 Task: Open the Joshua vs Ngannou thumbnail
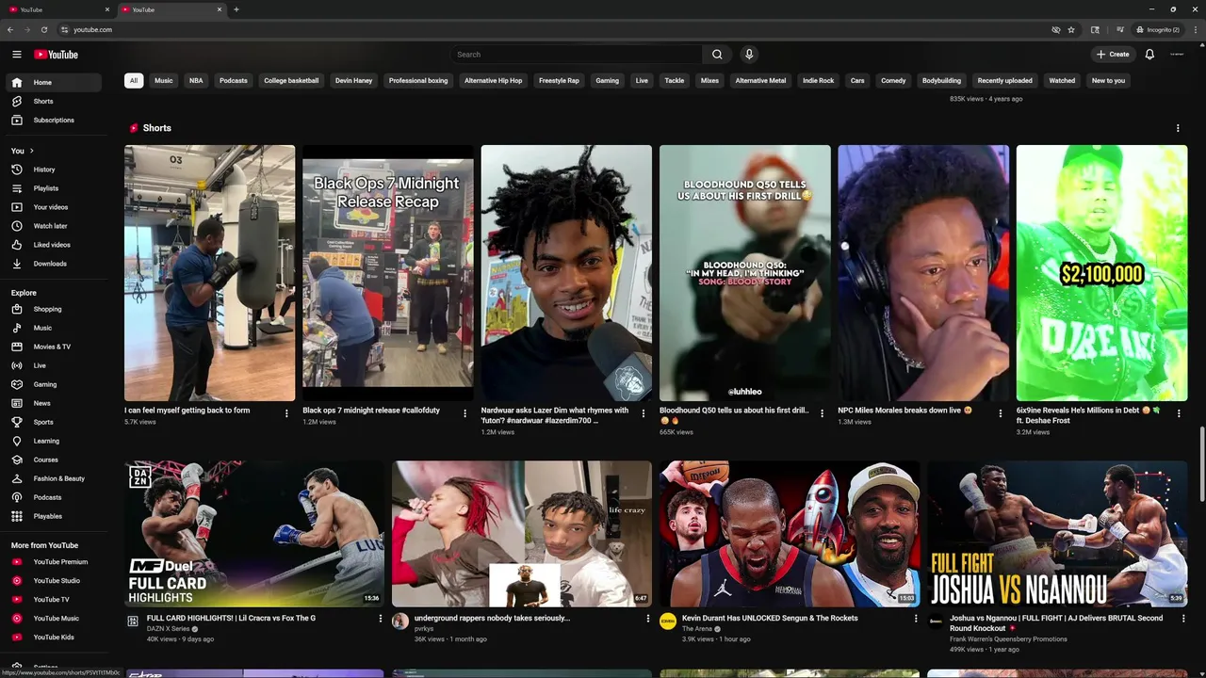(x=1057, y=534)
